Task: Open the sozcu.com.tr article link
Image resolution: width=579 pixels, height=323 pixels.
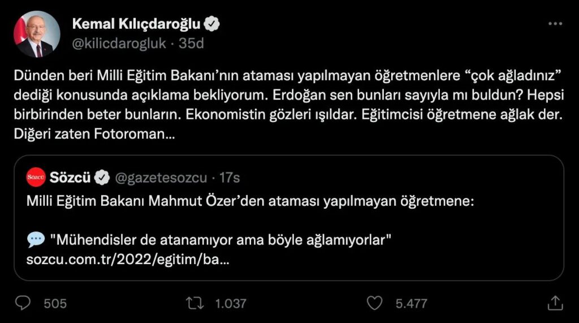Action: click(x=128, y=260)
